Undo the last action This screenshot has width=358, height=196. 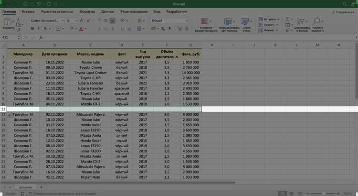[39, 4]
